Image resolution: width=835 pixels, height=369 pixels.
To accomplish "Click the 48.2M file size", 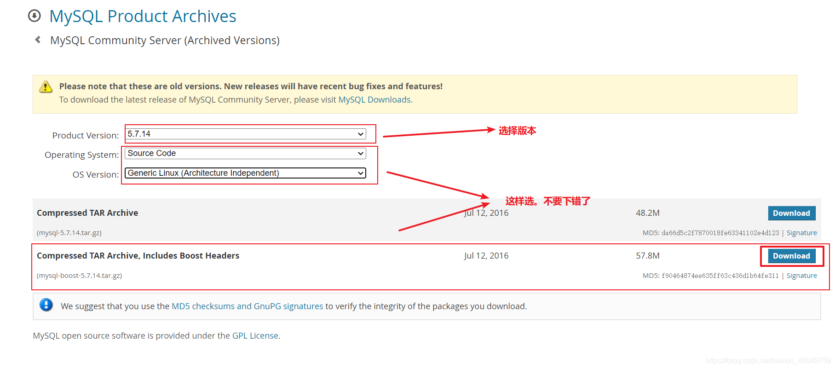I will [x=648, y=213].
